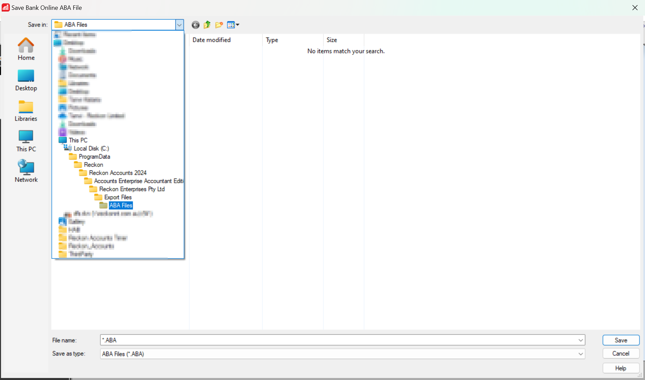Click the Cancel button
This screenshot has height=380, width=645.
pos(621,354)
